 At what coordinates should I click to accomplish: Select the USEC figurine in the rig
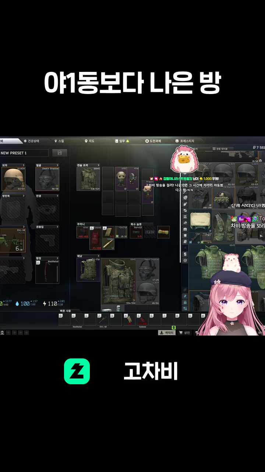pyautogui.click(x=121, y=178)
